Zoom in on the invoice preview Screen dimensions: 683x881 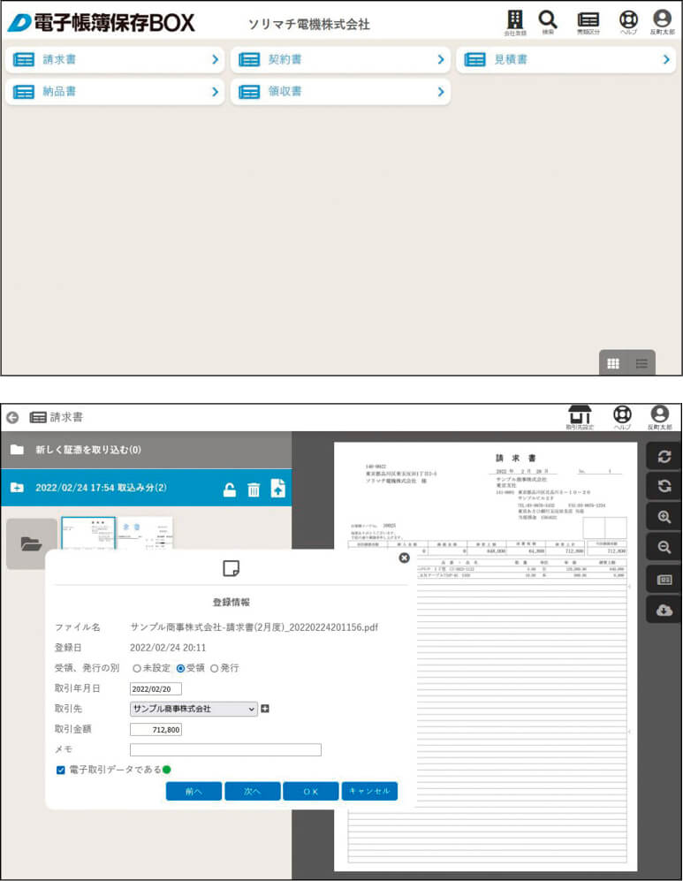664,517
